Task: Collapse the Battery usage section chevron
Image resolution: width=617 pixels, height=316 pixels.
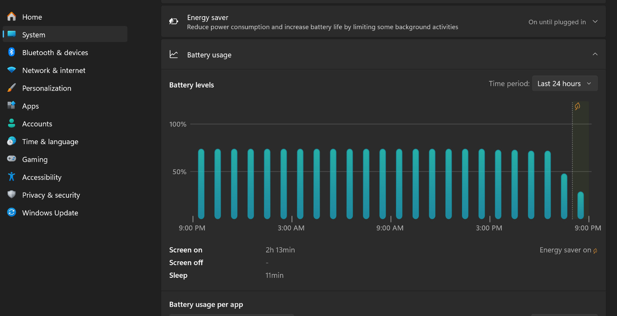Action: 595,54
